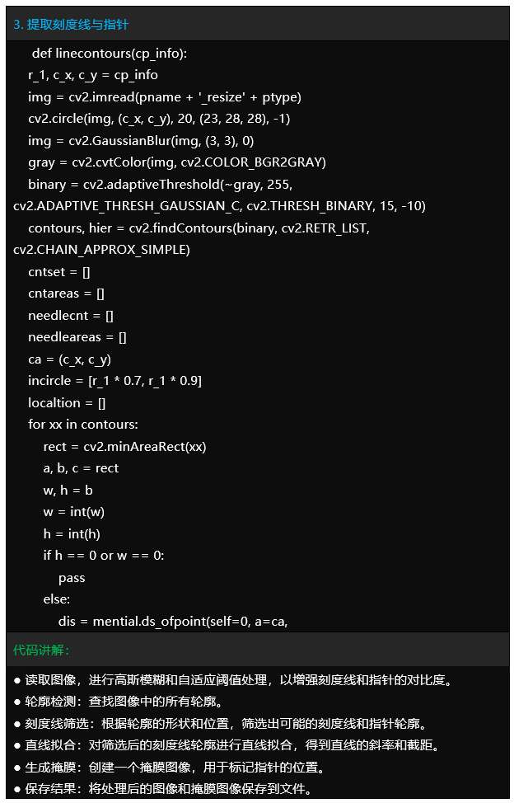The image size is (514, 803).
Task: Click the '直线拟合' bullet point
Action: tap(227, 746)
